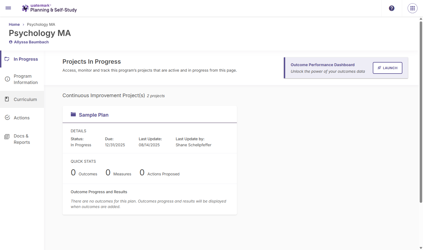
Task: Open the hamburger navigation menu
Action: point(8,8)
